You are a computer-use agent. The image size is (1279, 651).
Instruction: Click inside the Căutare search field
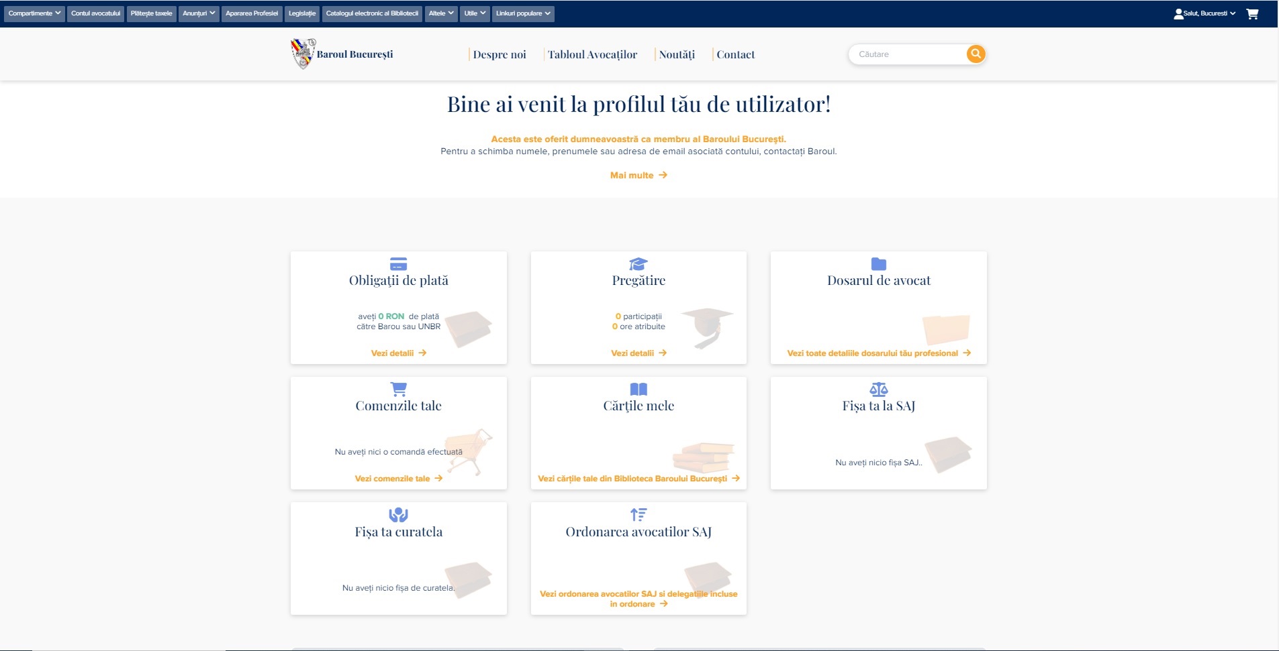(x=906, y=54)
